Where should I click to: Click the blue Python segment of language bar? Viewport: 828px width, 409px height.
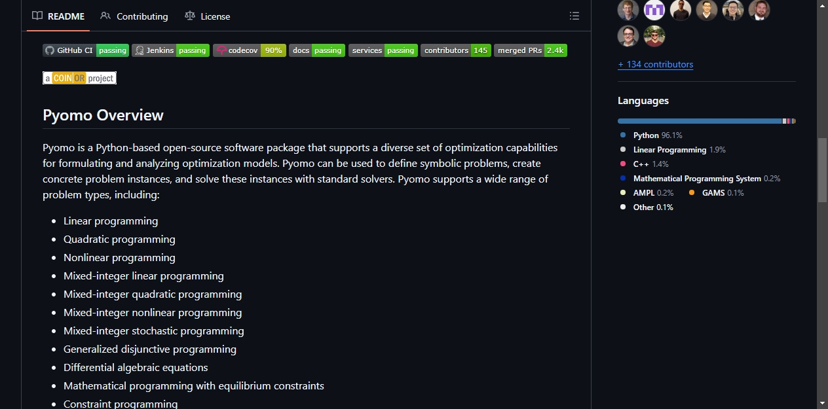point(700,121)
